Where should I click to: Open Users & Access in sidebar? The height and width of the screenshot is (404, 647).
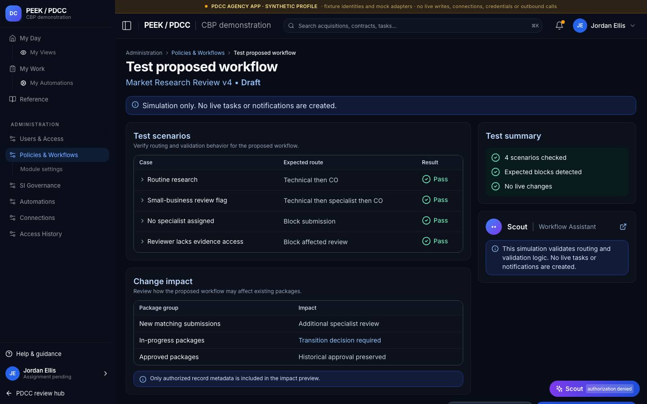tap(57, 139)
